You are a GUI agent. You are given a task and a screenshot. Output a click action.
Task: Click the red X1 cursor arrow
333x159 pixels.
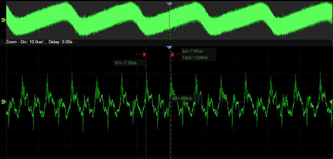(x=144, y=54)
